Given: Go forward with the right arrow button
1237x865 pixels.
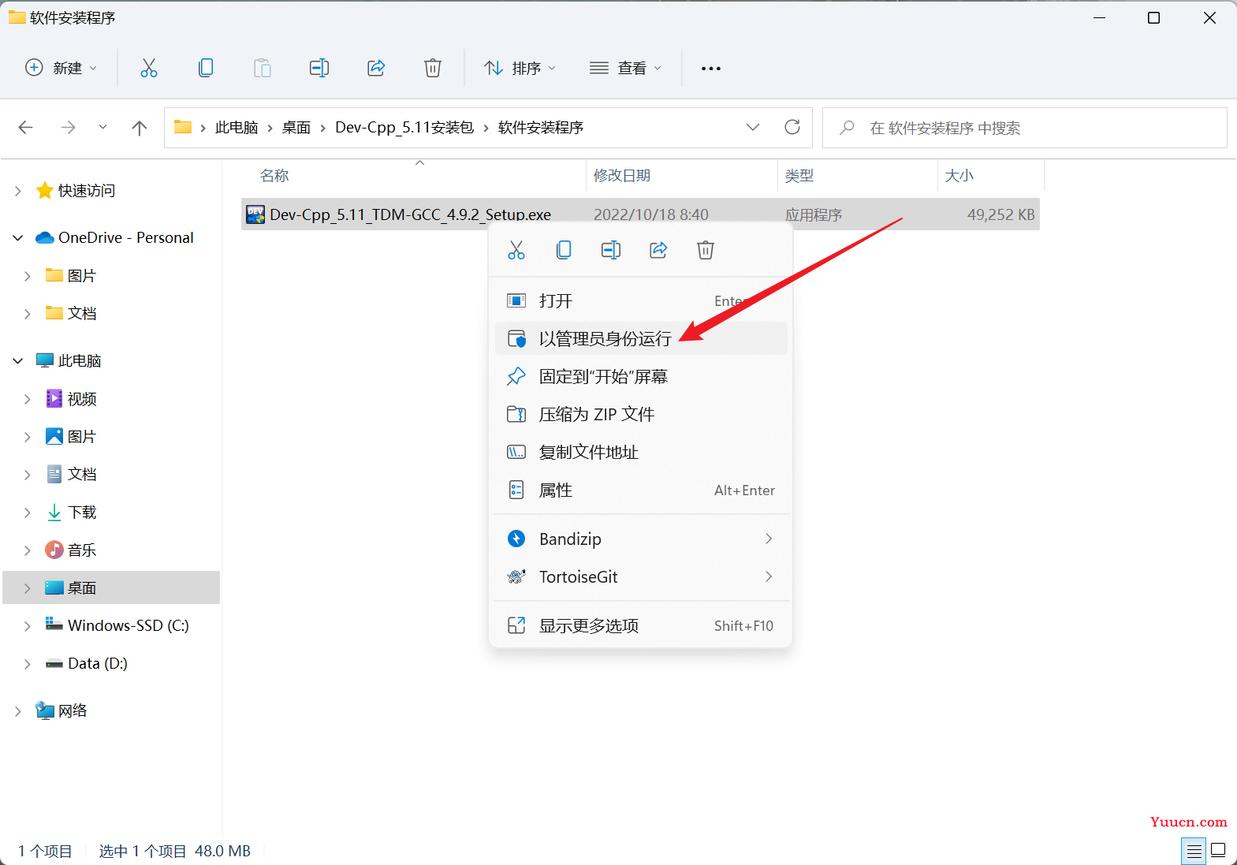Looking at the screenshot, I should coord(68,127).
